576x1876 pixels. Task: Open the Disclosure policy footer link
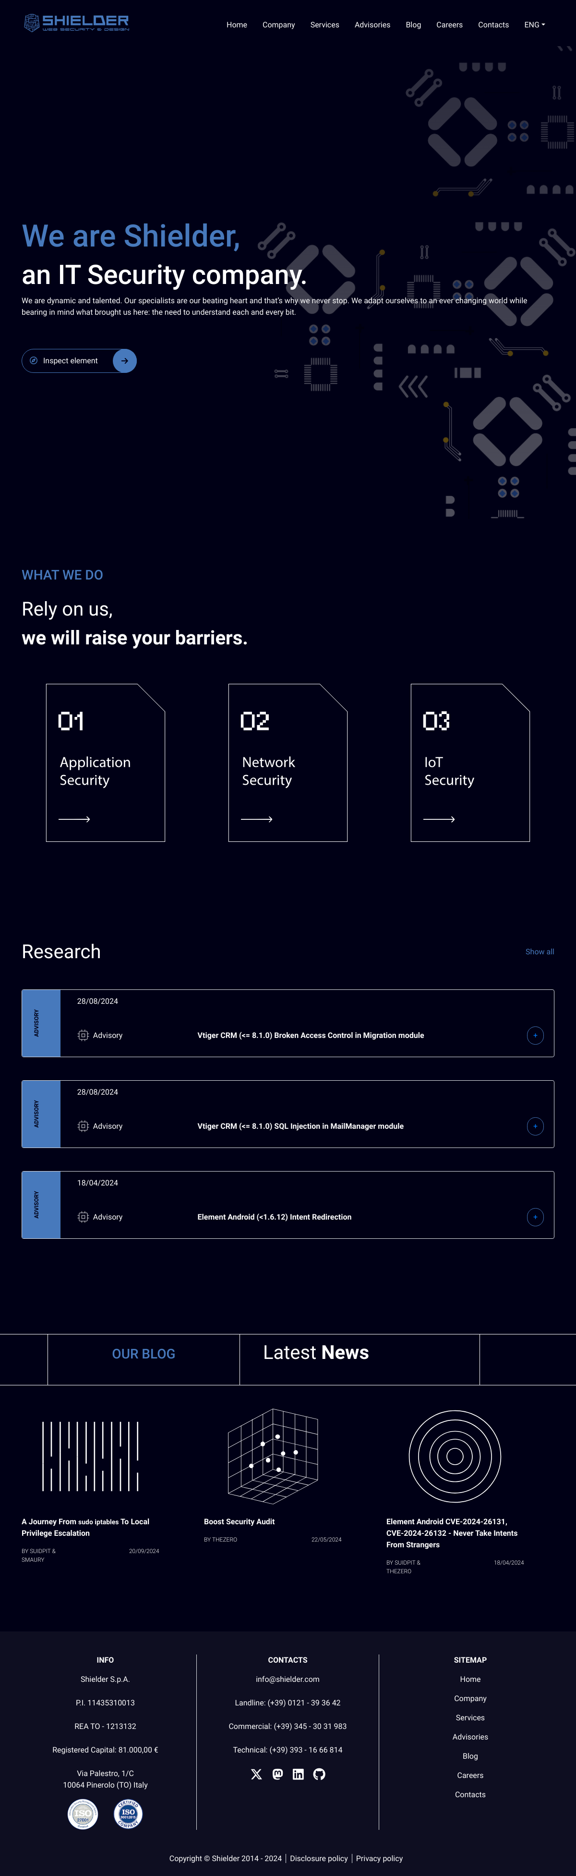(319, 1858)
